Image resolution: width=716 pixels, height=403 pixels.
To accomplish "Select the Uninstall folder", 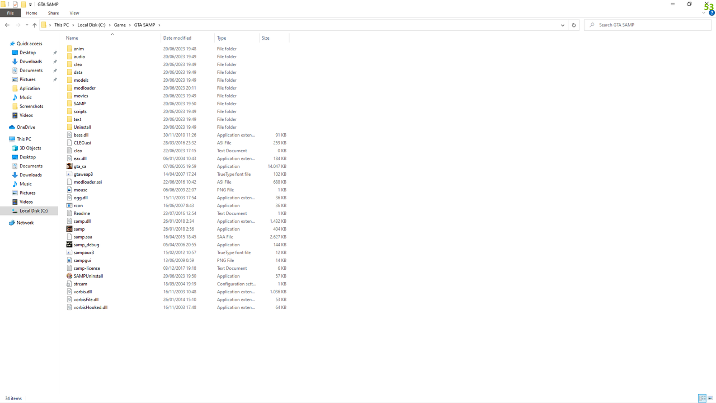I will pyautogui.click(x=82, y=127).
